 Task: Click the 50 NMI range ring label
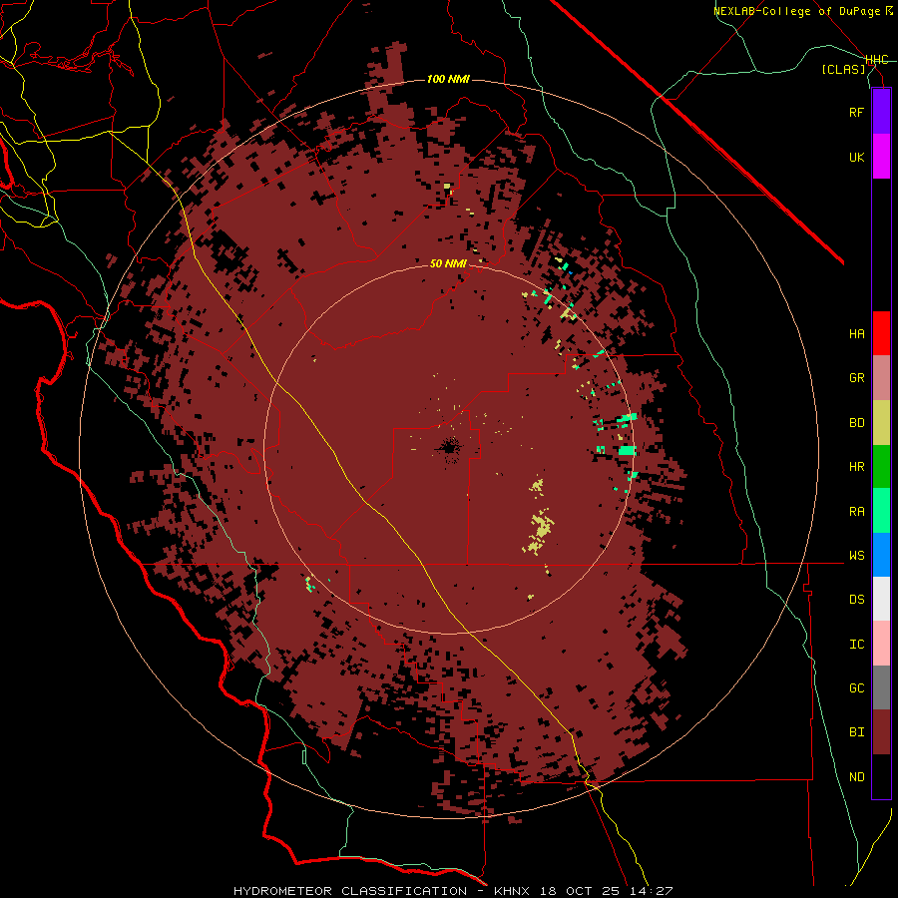coord(448,263)
